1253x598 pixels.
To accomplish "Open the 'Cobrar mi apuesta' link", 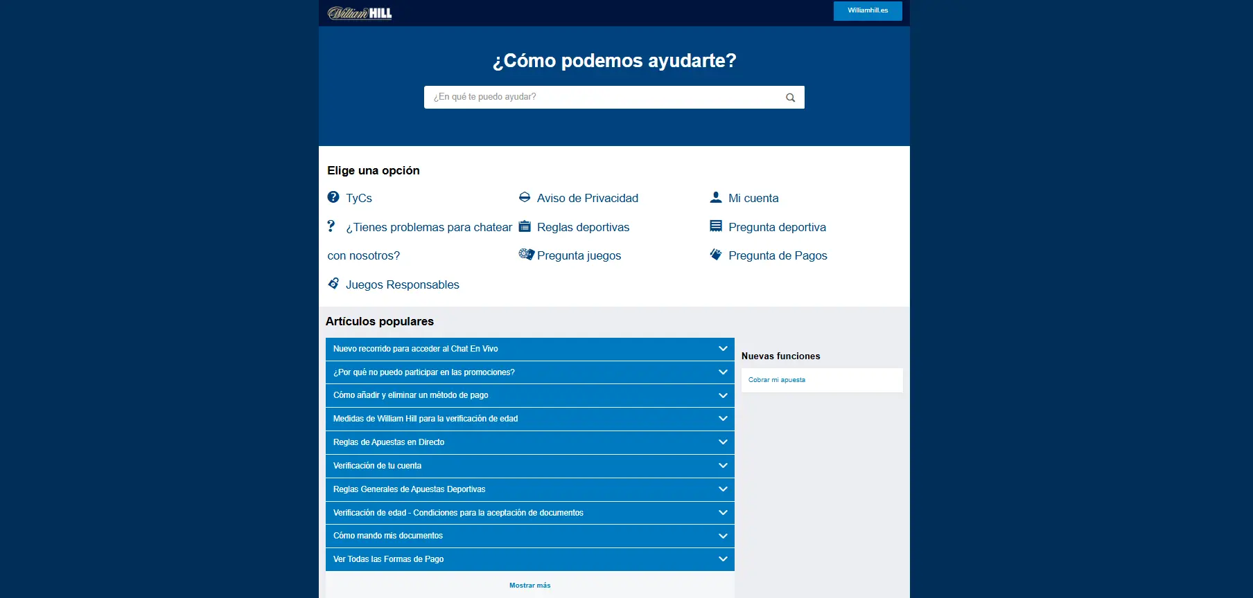I will 776,380.
